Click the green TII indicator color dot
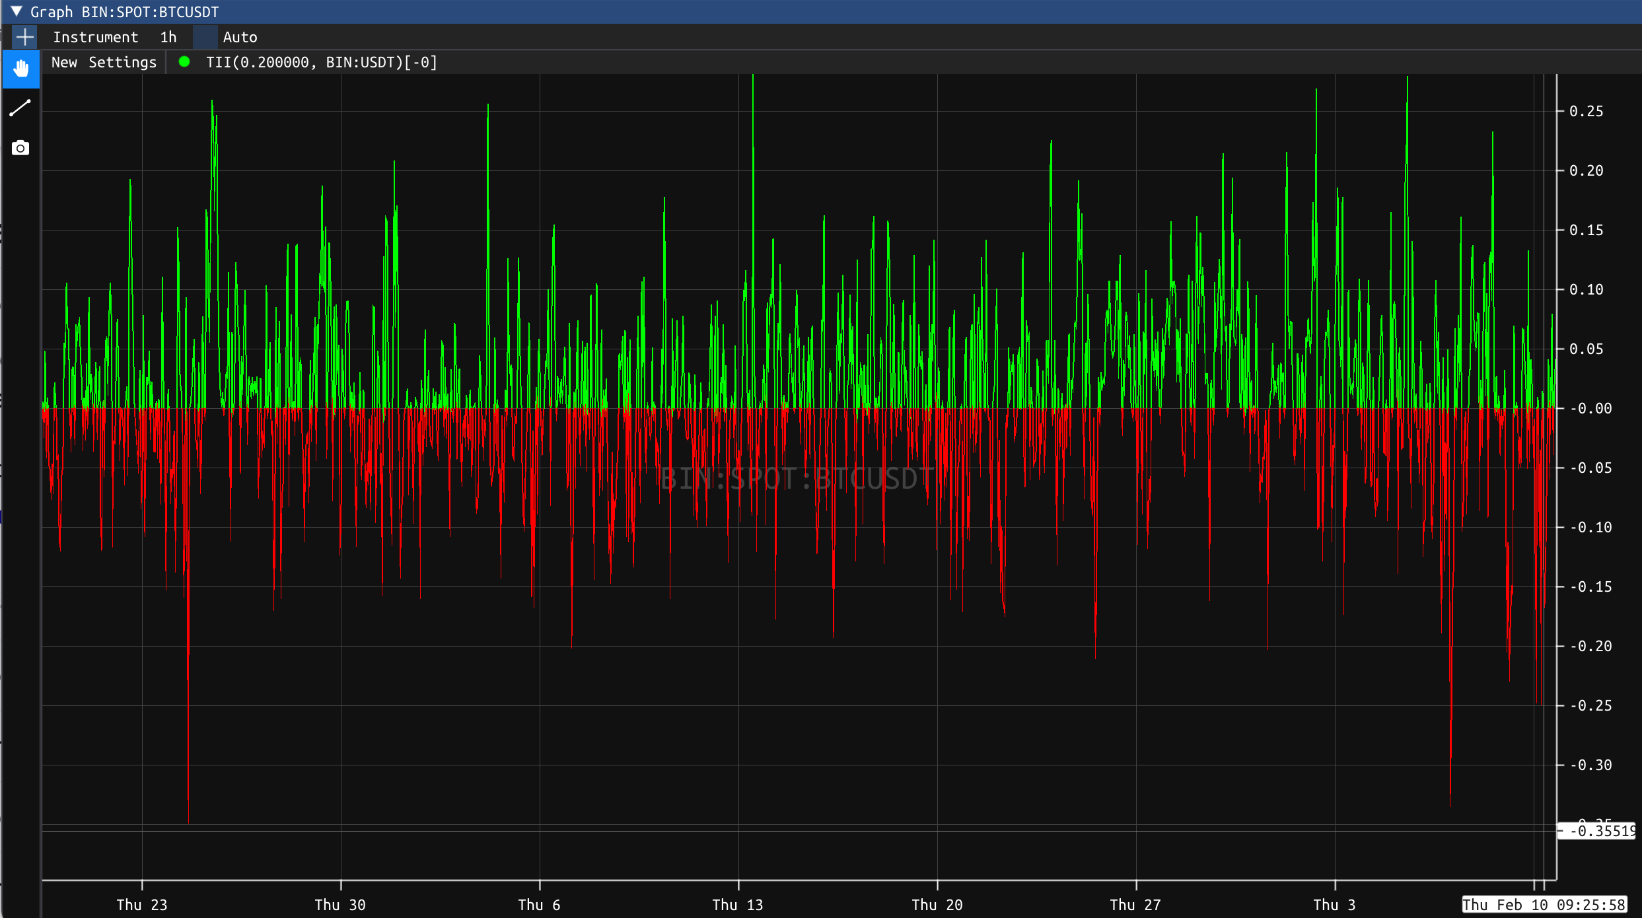This screenshot has width=1642, height=918. coord(184,61)
